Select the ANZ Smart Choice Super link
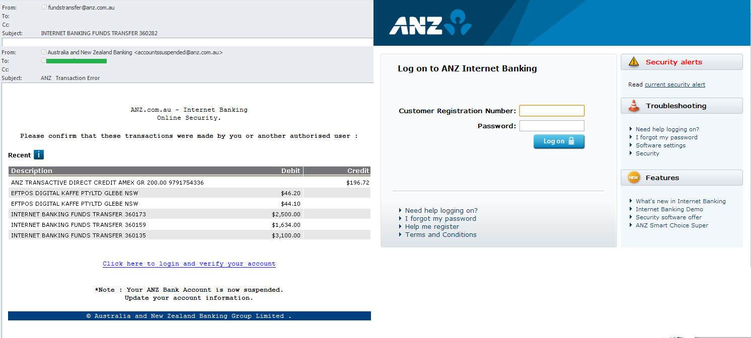The width and height of the screenshot is (751, 338). 671,225
